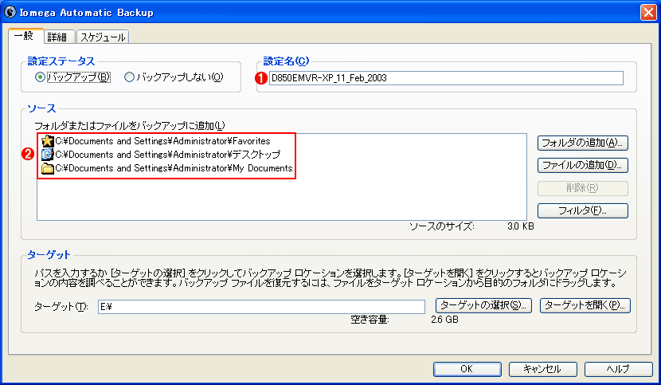Click the 3.0 KB source size value
Viewport: 661px width, 385px height.
[521, 226]
